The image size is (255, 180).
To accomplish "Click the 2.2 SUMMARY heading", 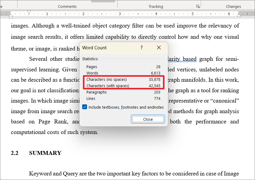I will [36, 153].
